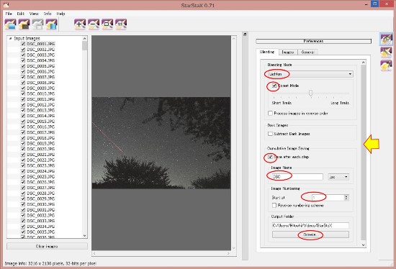The width and height of the screenshot is (396, 269).
Task: Zoom out toolbar icon
Action: tap(94, 24)
